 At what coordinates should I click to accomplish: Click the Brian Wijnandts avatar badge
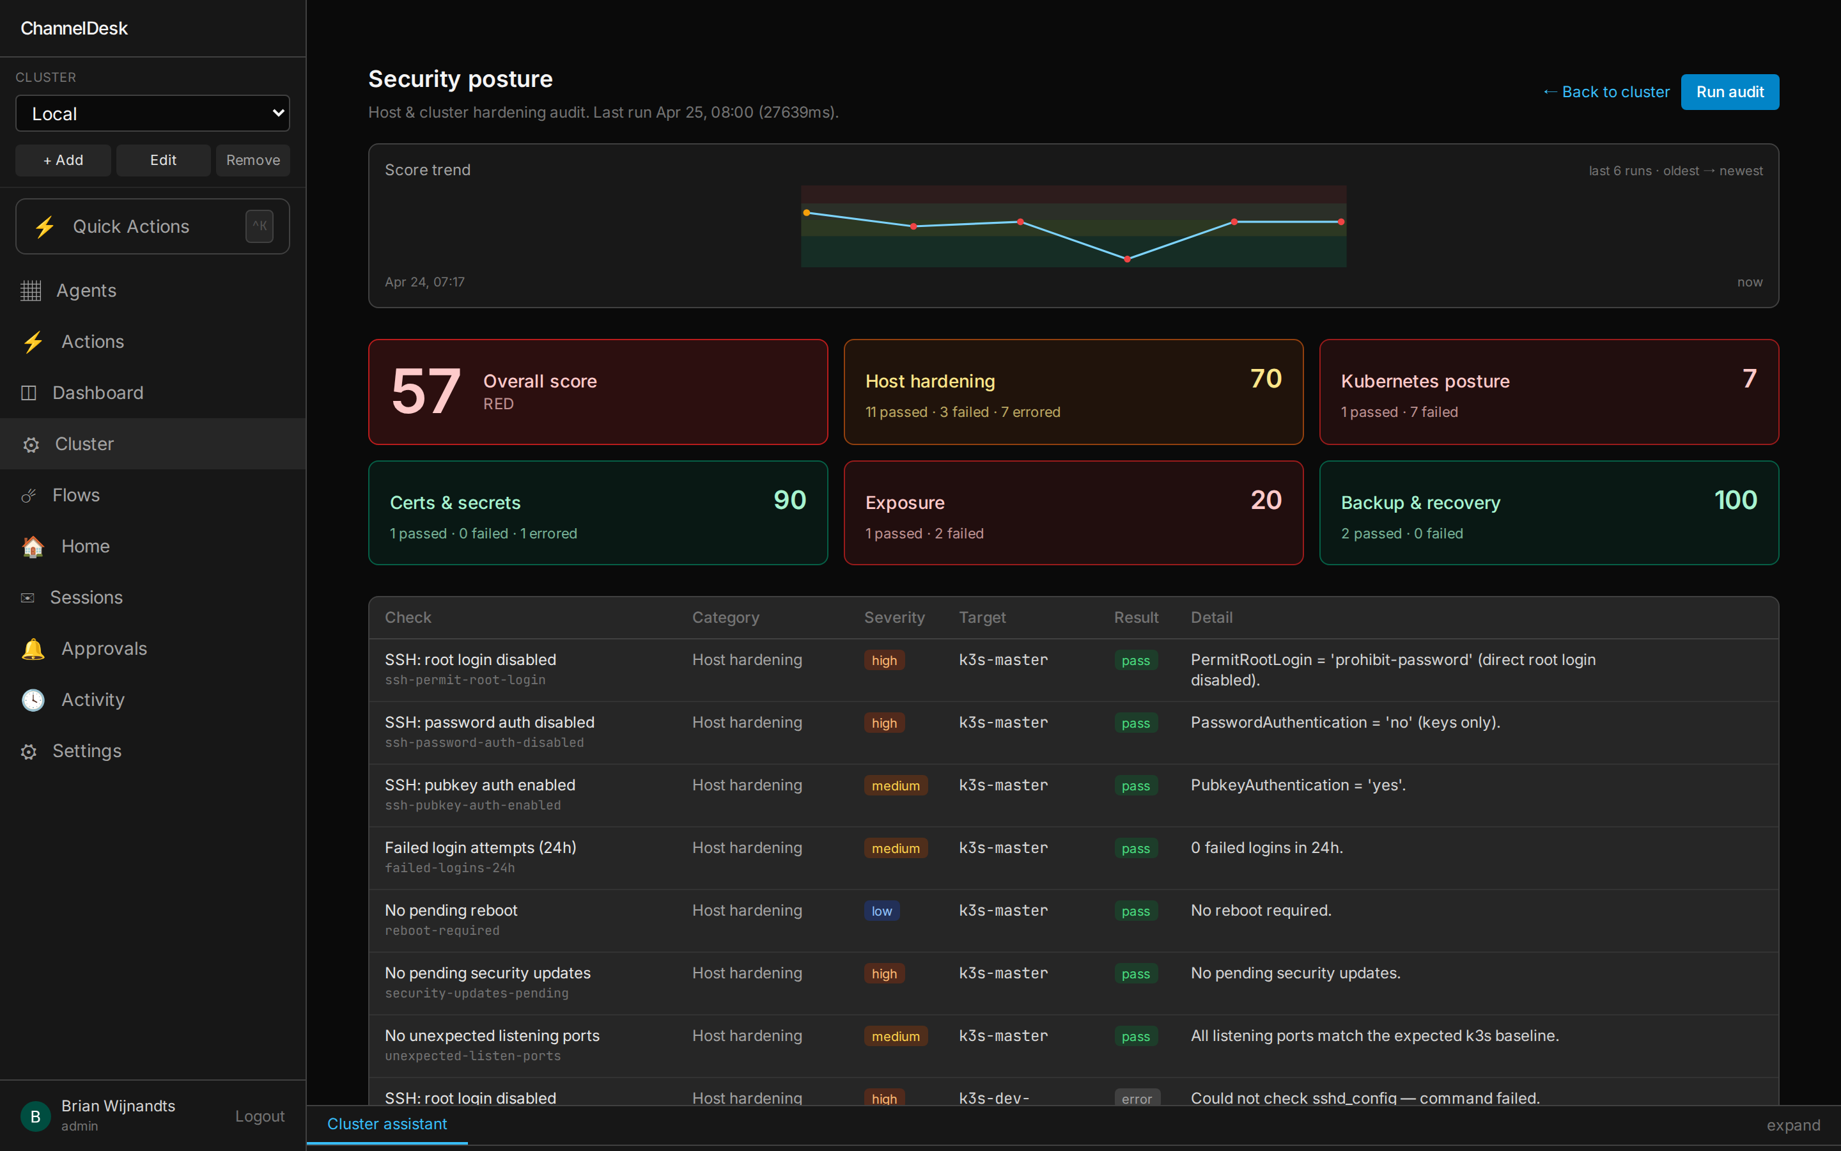tap(35, 1116)
